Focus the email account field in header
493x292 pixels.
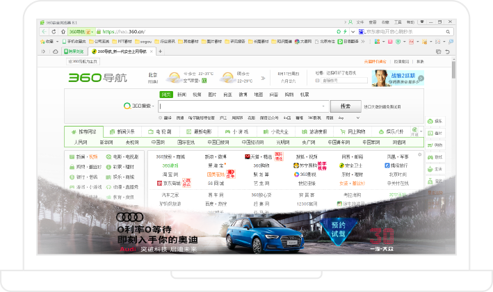pyautogui.click(x=344, y=81)
